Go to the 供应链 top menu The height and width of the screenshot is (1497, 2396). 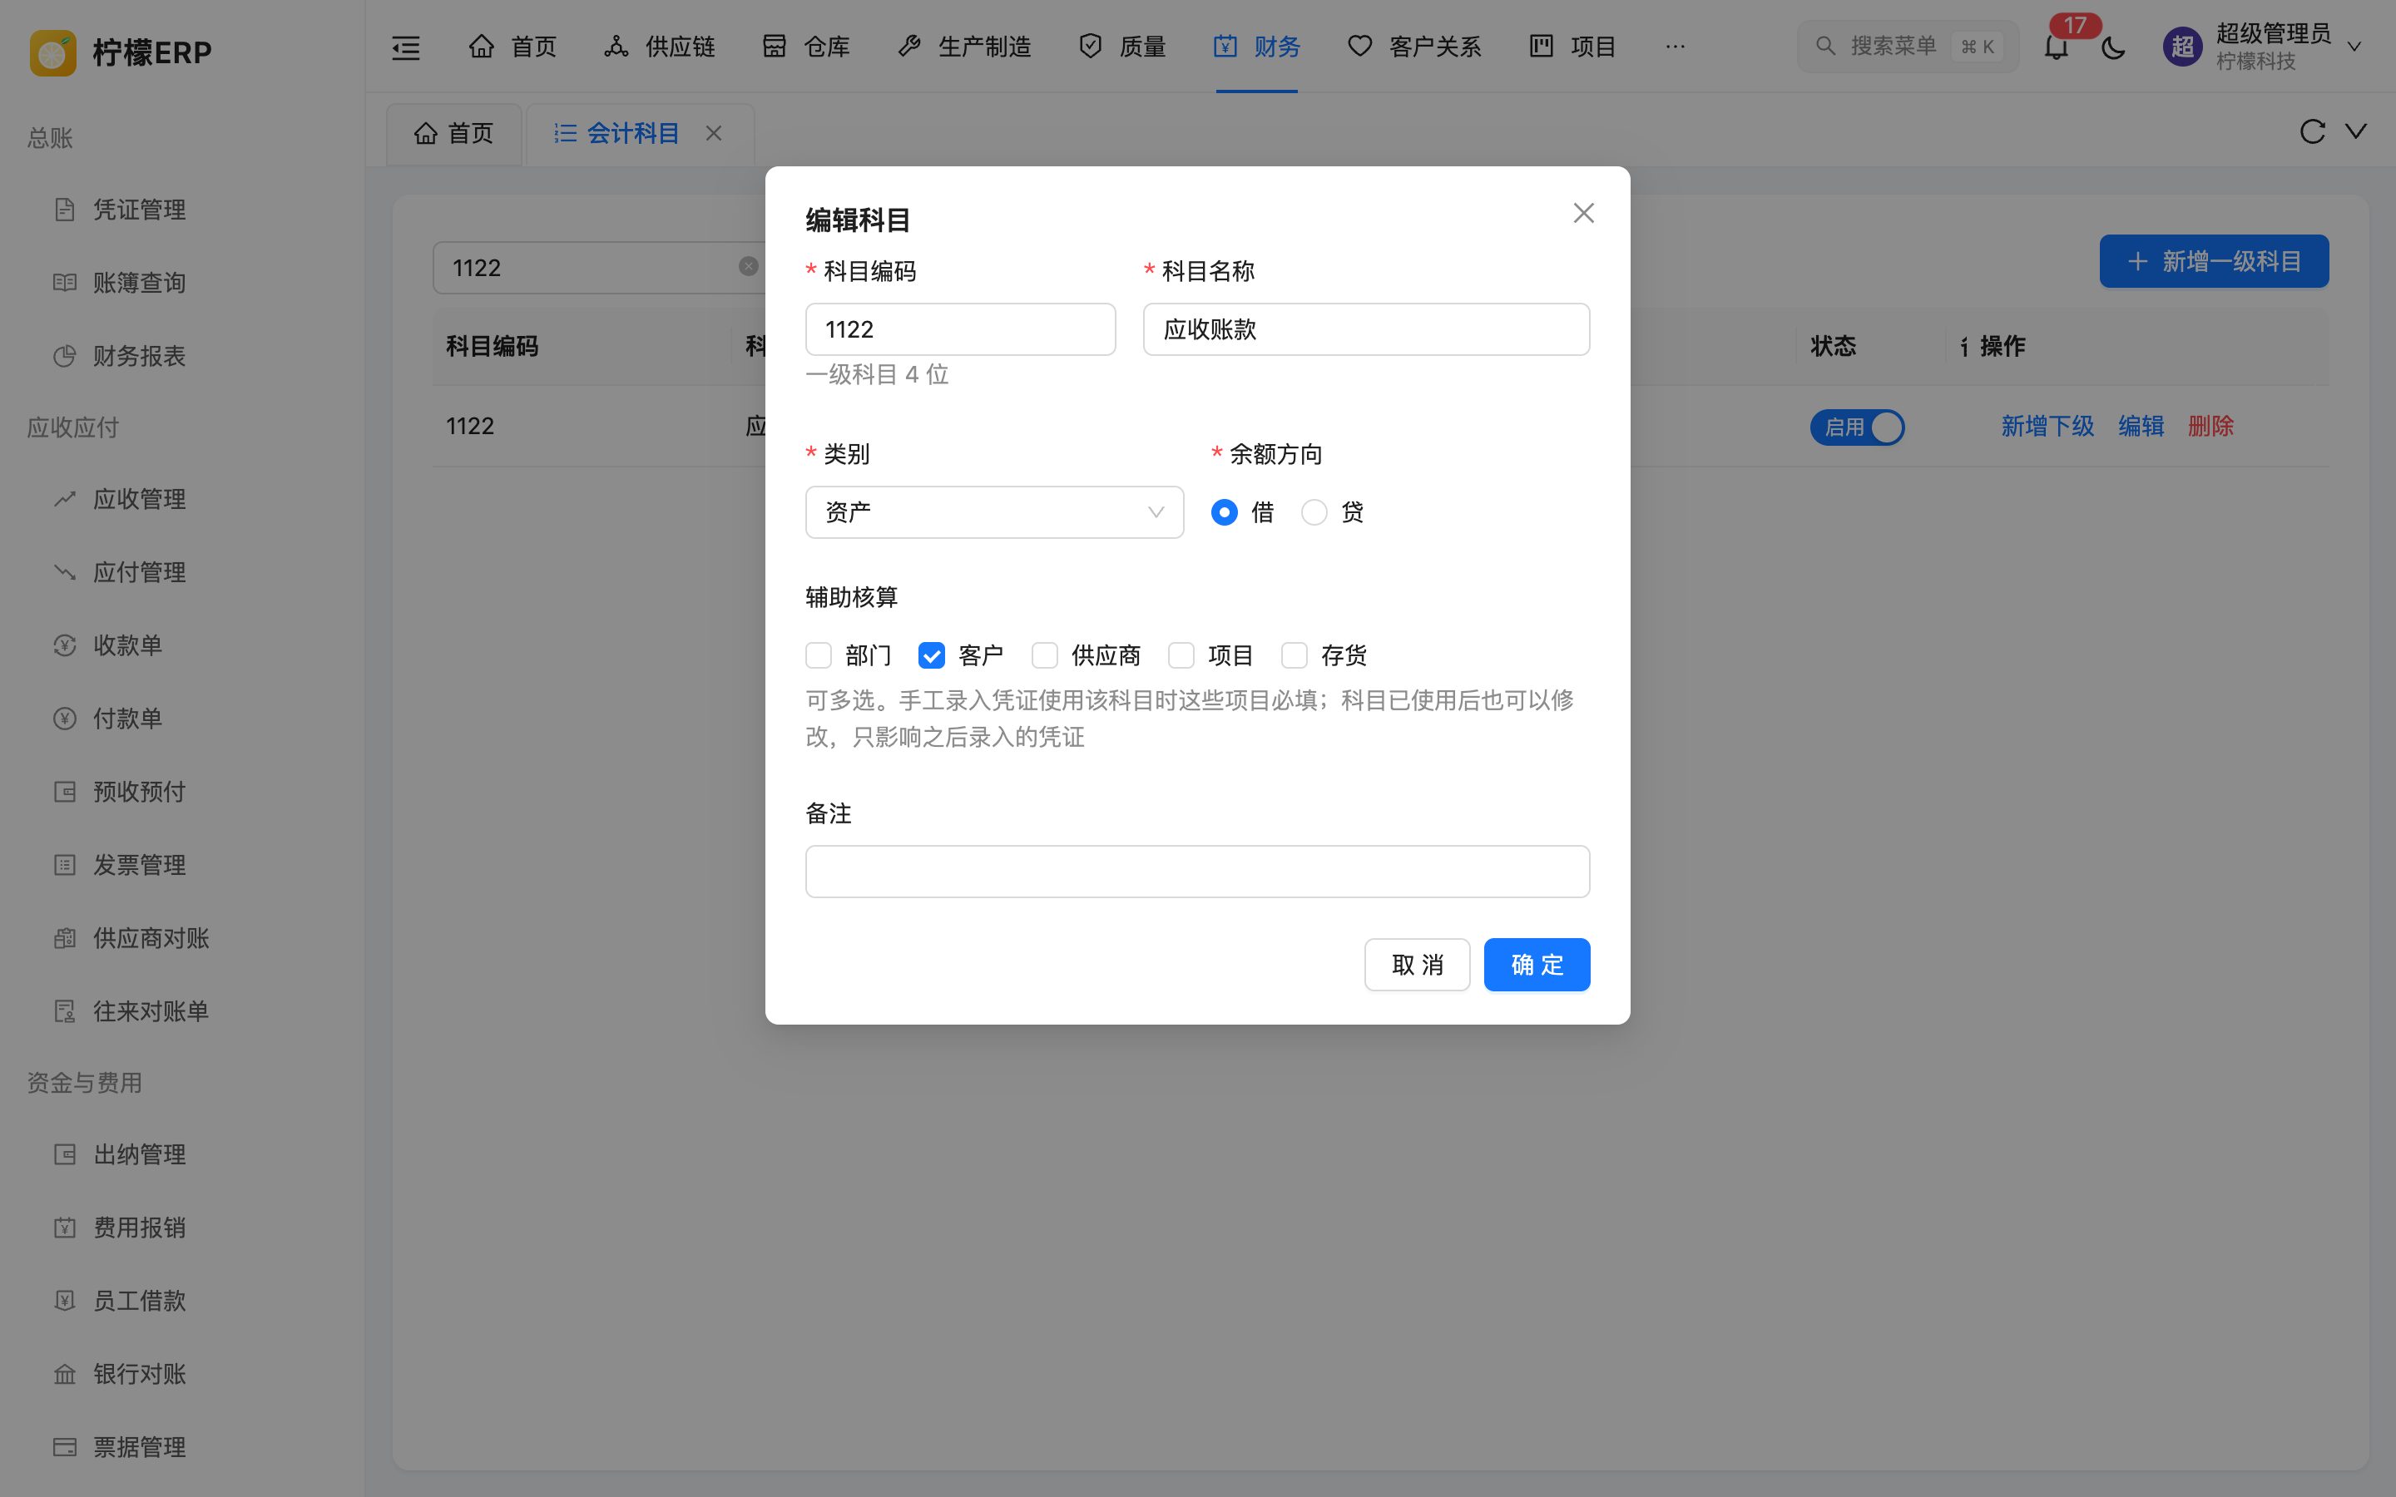[660, 47]
